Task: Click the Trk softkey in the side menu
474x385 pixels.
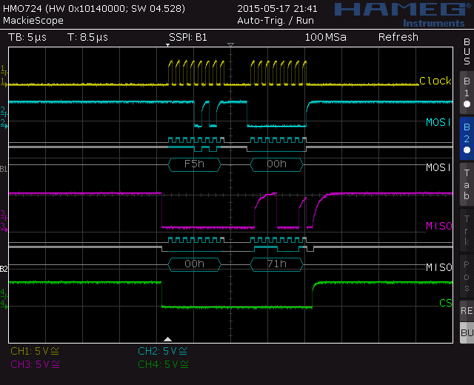Action: [x=467, y=230]
